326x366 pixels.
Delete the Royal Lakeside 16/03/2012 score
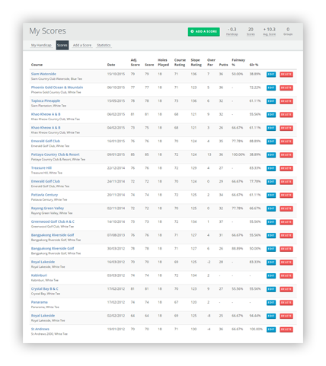click(286, 263)
